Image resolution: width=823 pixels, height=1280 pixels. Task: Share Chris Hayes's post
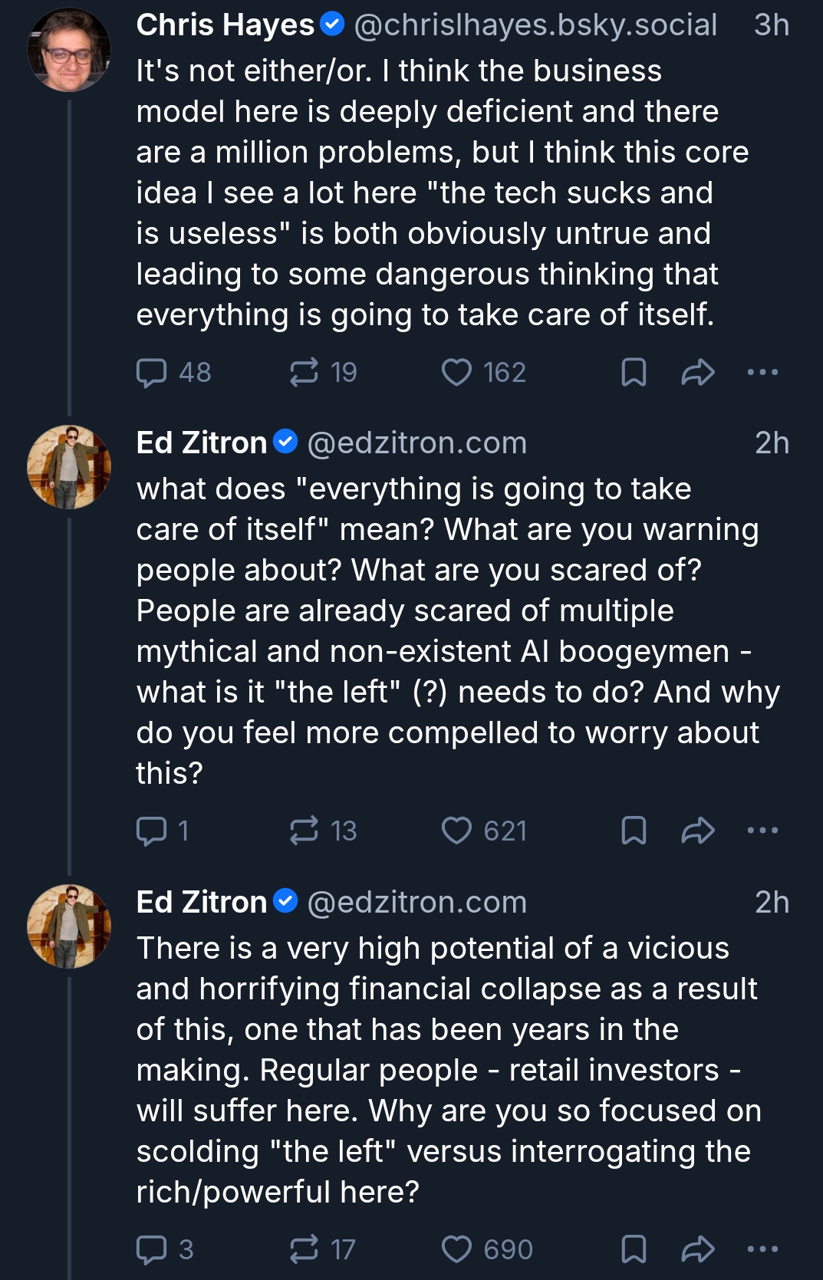tap(698, 373)
